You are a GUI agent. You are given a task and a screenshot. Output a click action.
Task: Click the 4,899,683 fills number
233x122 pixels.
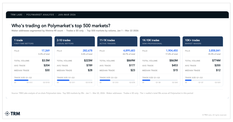point(129,51)
